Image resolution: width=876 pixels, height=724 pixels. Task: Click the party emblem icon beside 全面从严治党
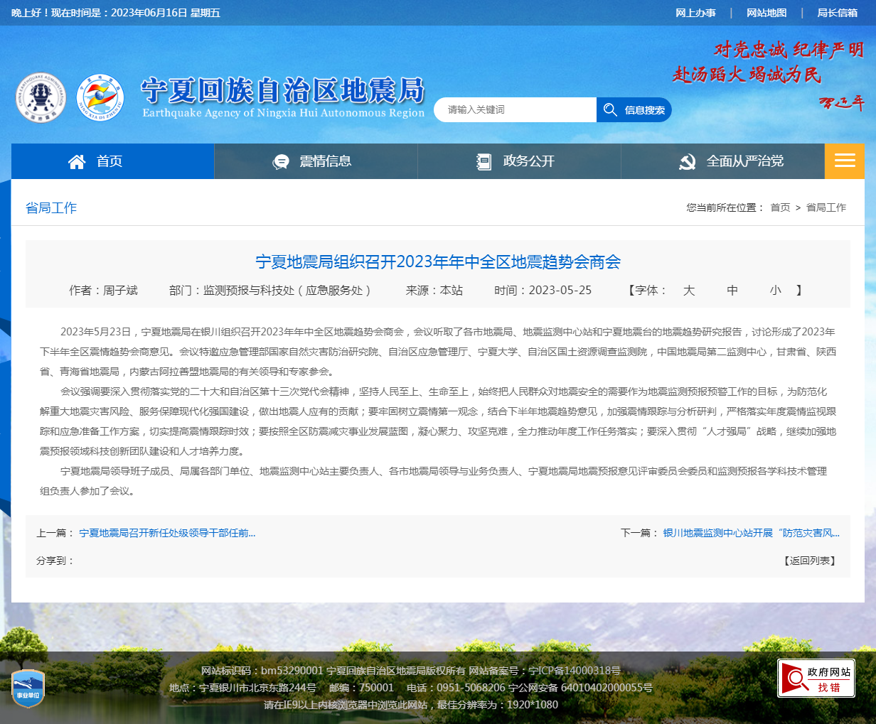pyautogui.click(x=688, y=161)
